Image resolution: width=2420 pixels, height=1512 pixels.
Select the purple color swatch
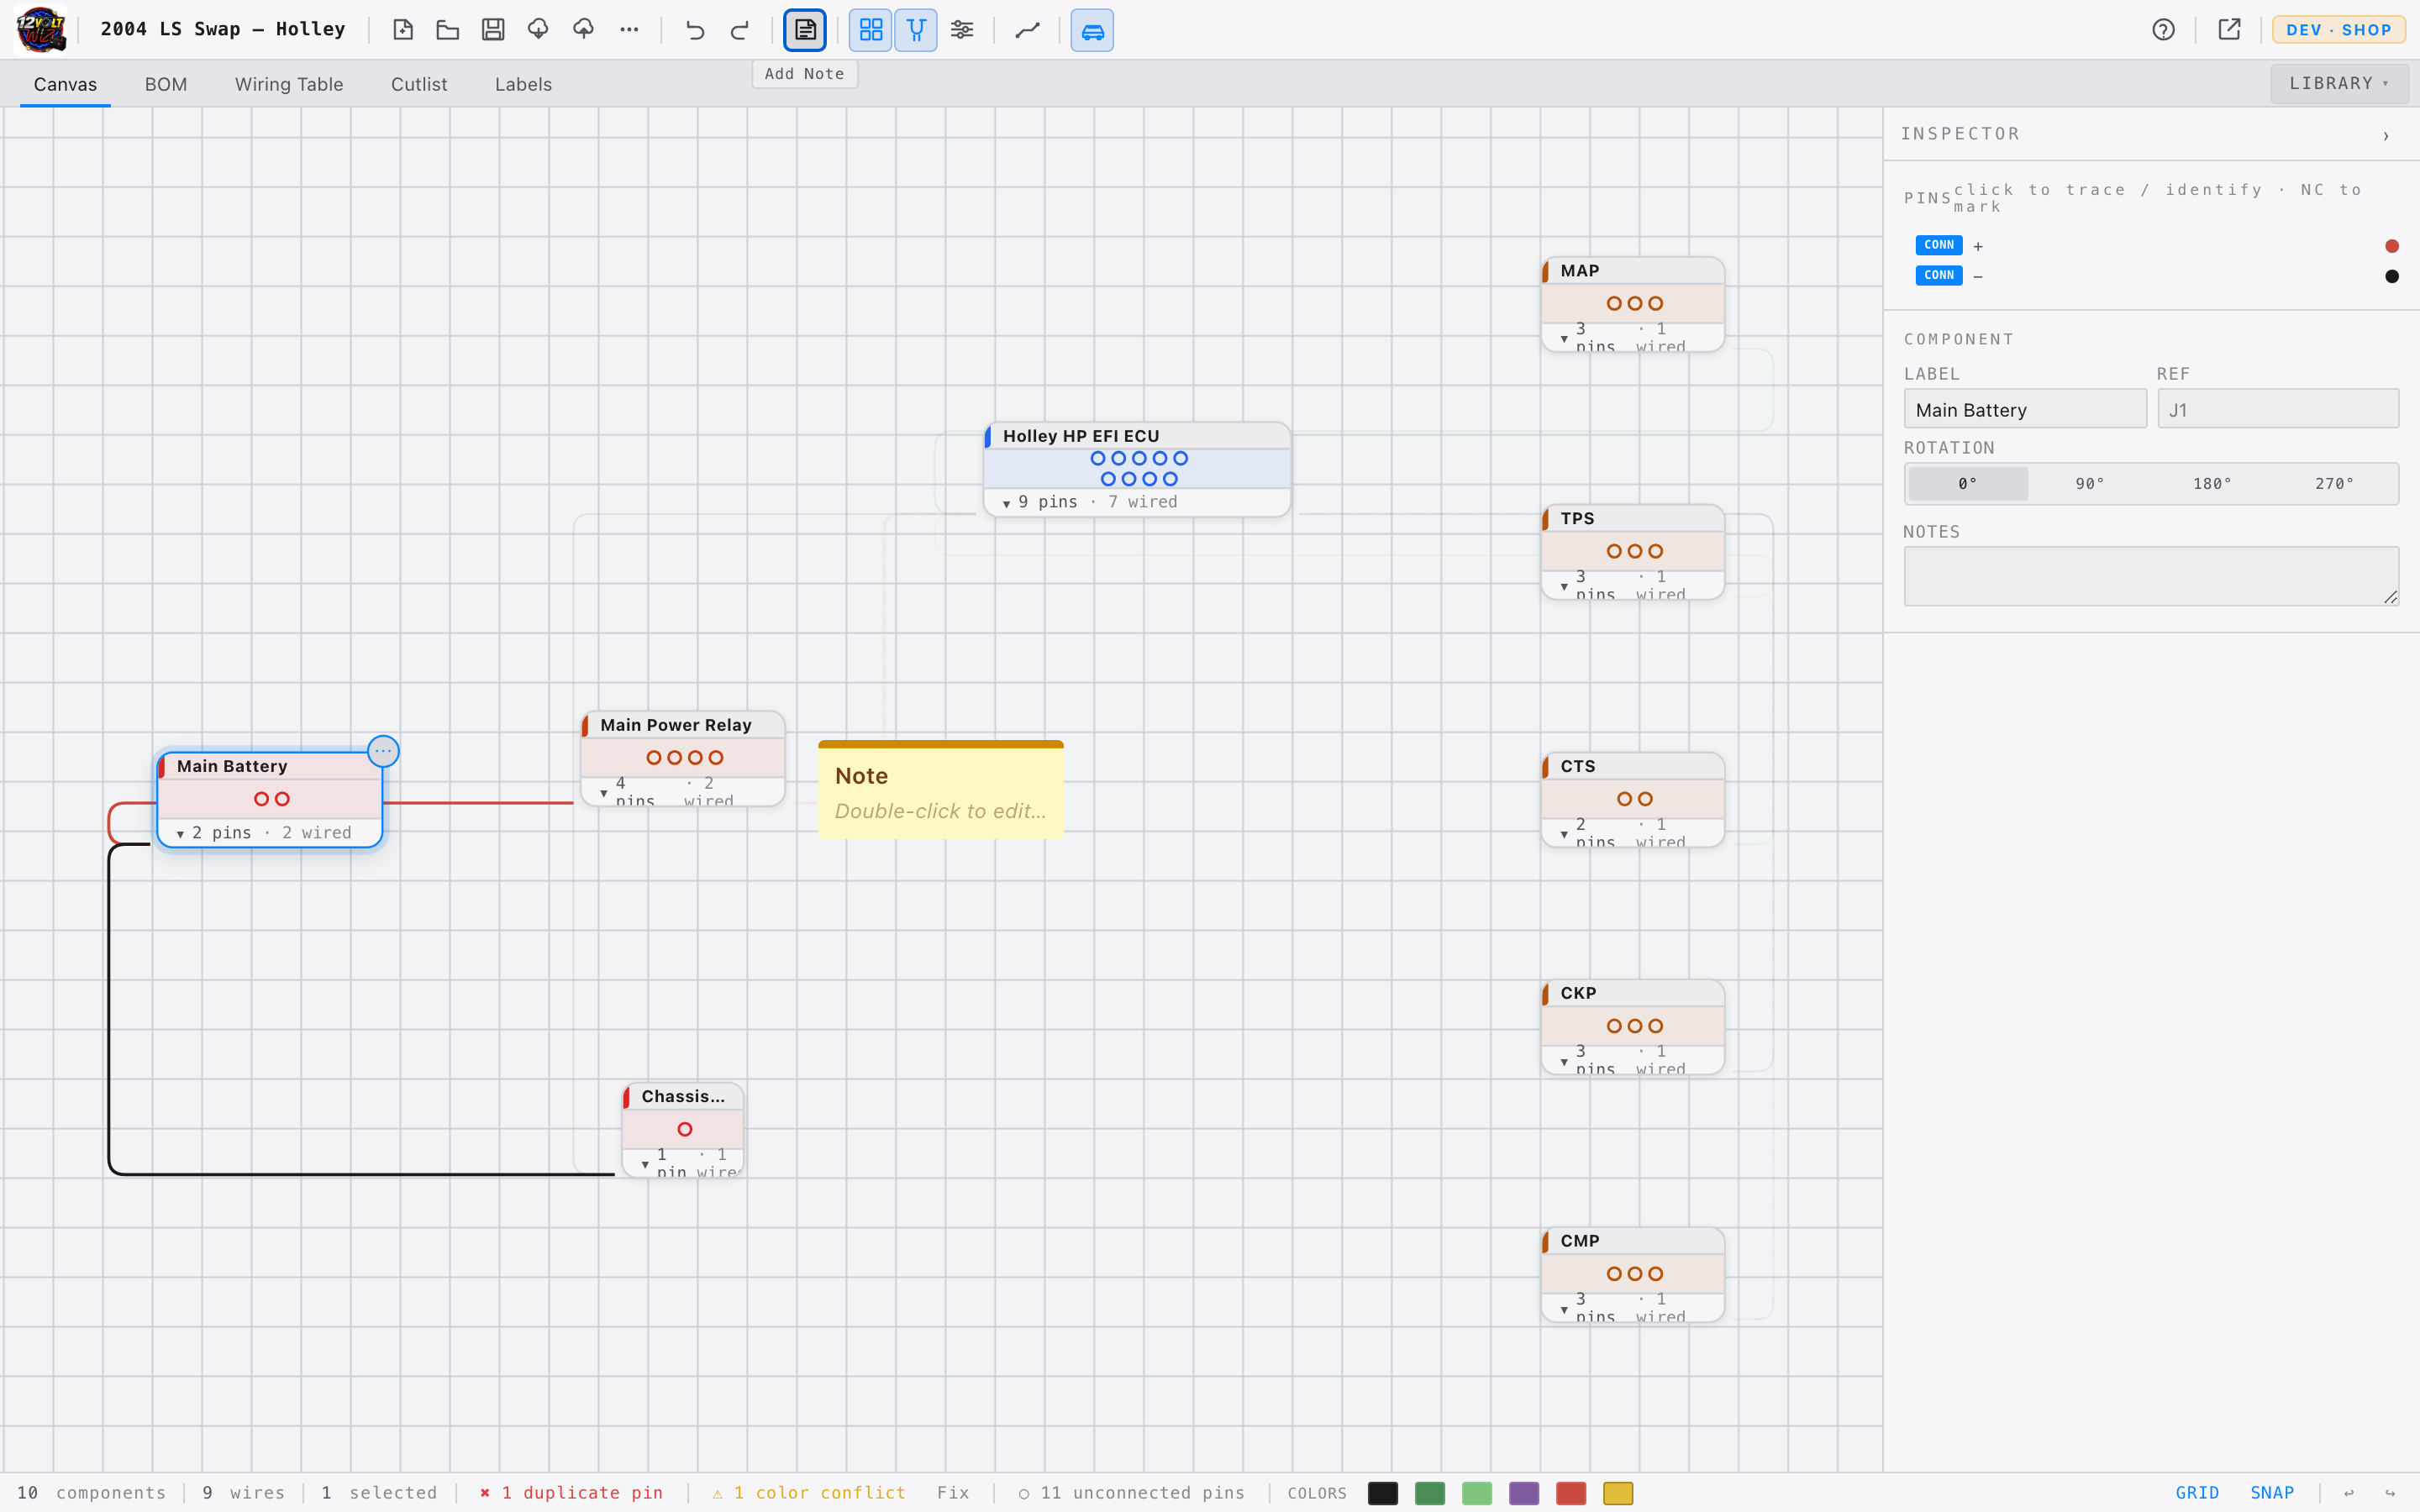(x=1524, y=1493)
